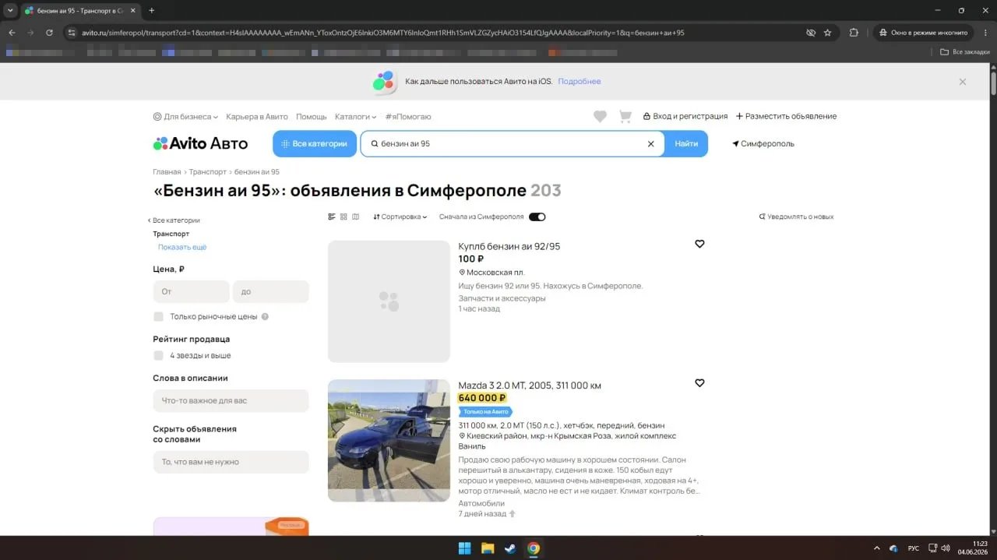The image size is (997, 560).
Task: Add Mazda 3 listing to favorites
Action: pos(699,383)
